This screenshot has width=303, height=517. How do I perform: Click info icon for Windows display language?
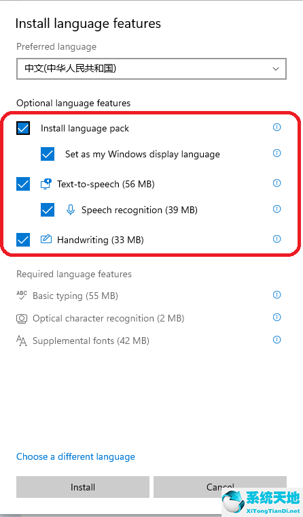[x=277, y=153]
